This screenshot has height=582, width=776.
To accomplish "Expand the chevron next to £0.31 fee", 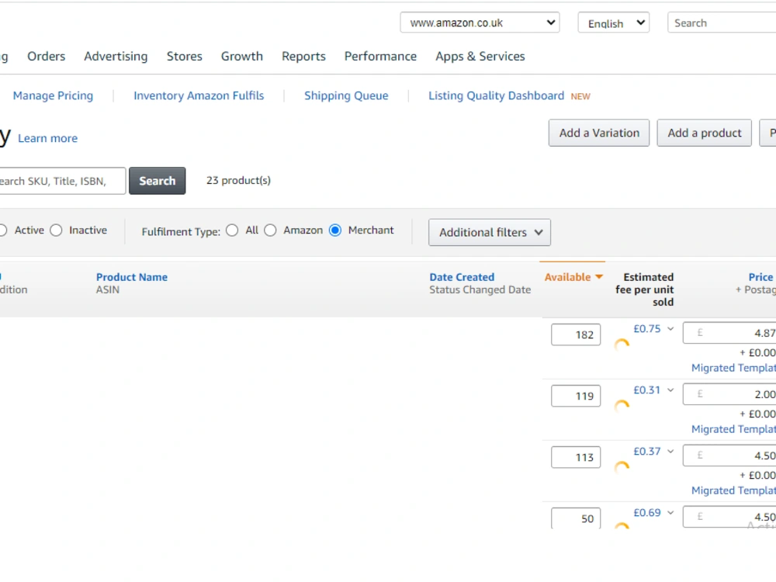I will tap(670, 390).
